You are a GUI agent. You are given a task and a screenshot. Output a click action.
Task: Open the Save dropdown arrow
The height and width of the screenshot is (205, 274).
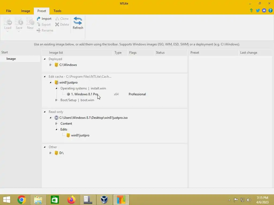(19, 31)
